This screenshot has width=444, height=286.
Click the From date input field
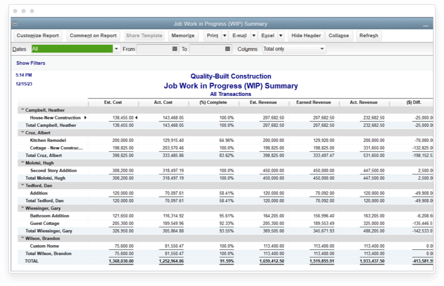(x=153, y=49)
